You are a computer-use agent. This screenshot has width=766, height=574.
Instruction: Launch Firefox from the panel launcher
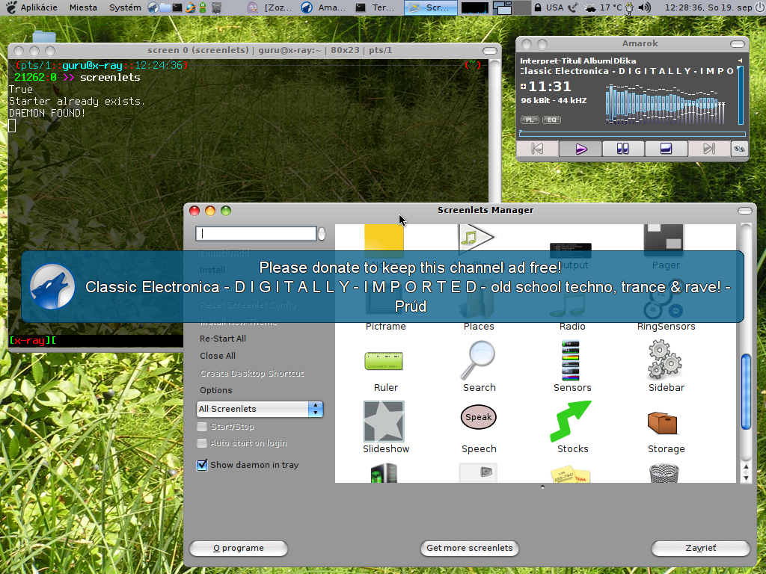[x=191, y=7]
